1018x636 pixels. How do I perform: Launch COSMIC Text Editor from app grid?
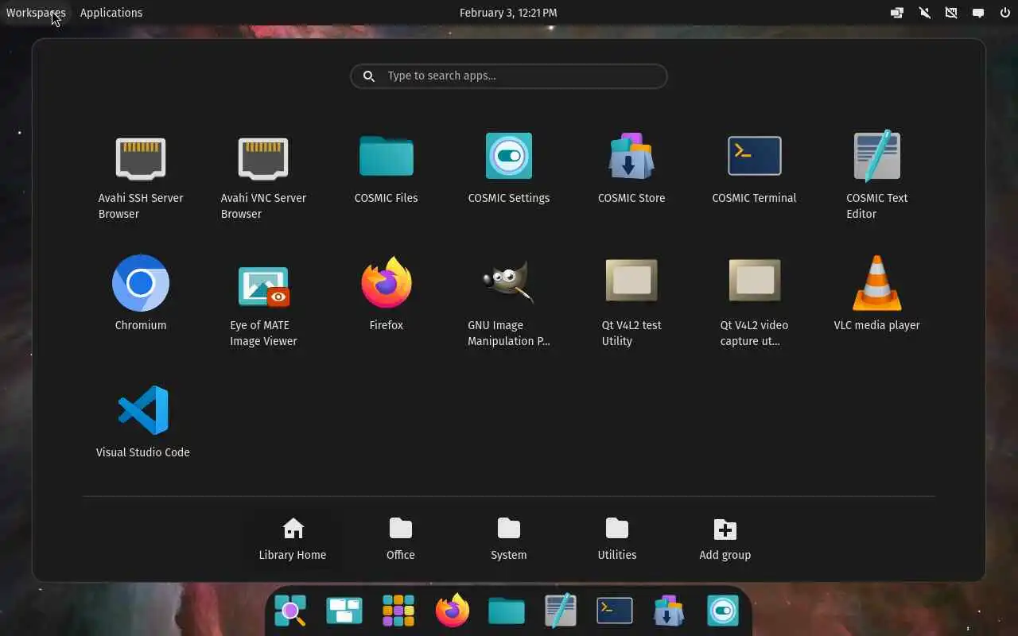click(x=876, y=176)
